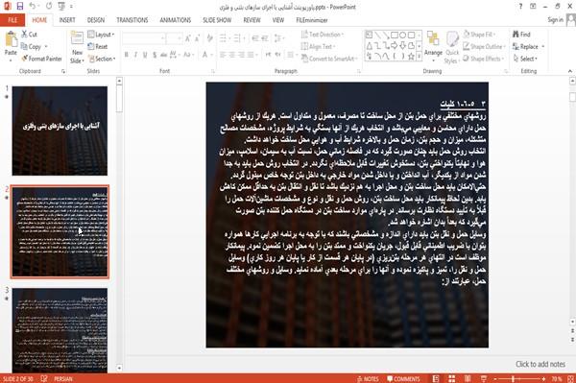
Task: Toggle the Notes pane in status bar
Action: point(368,379)
